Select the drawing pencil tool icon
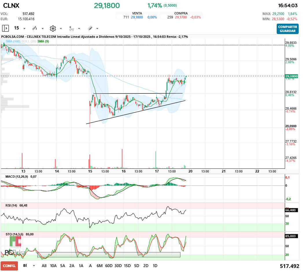303x272 pixels. click(90, 28)
